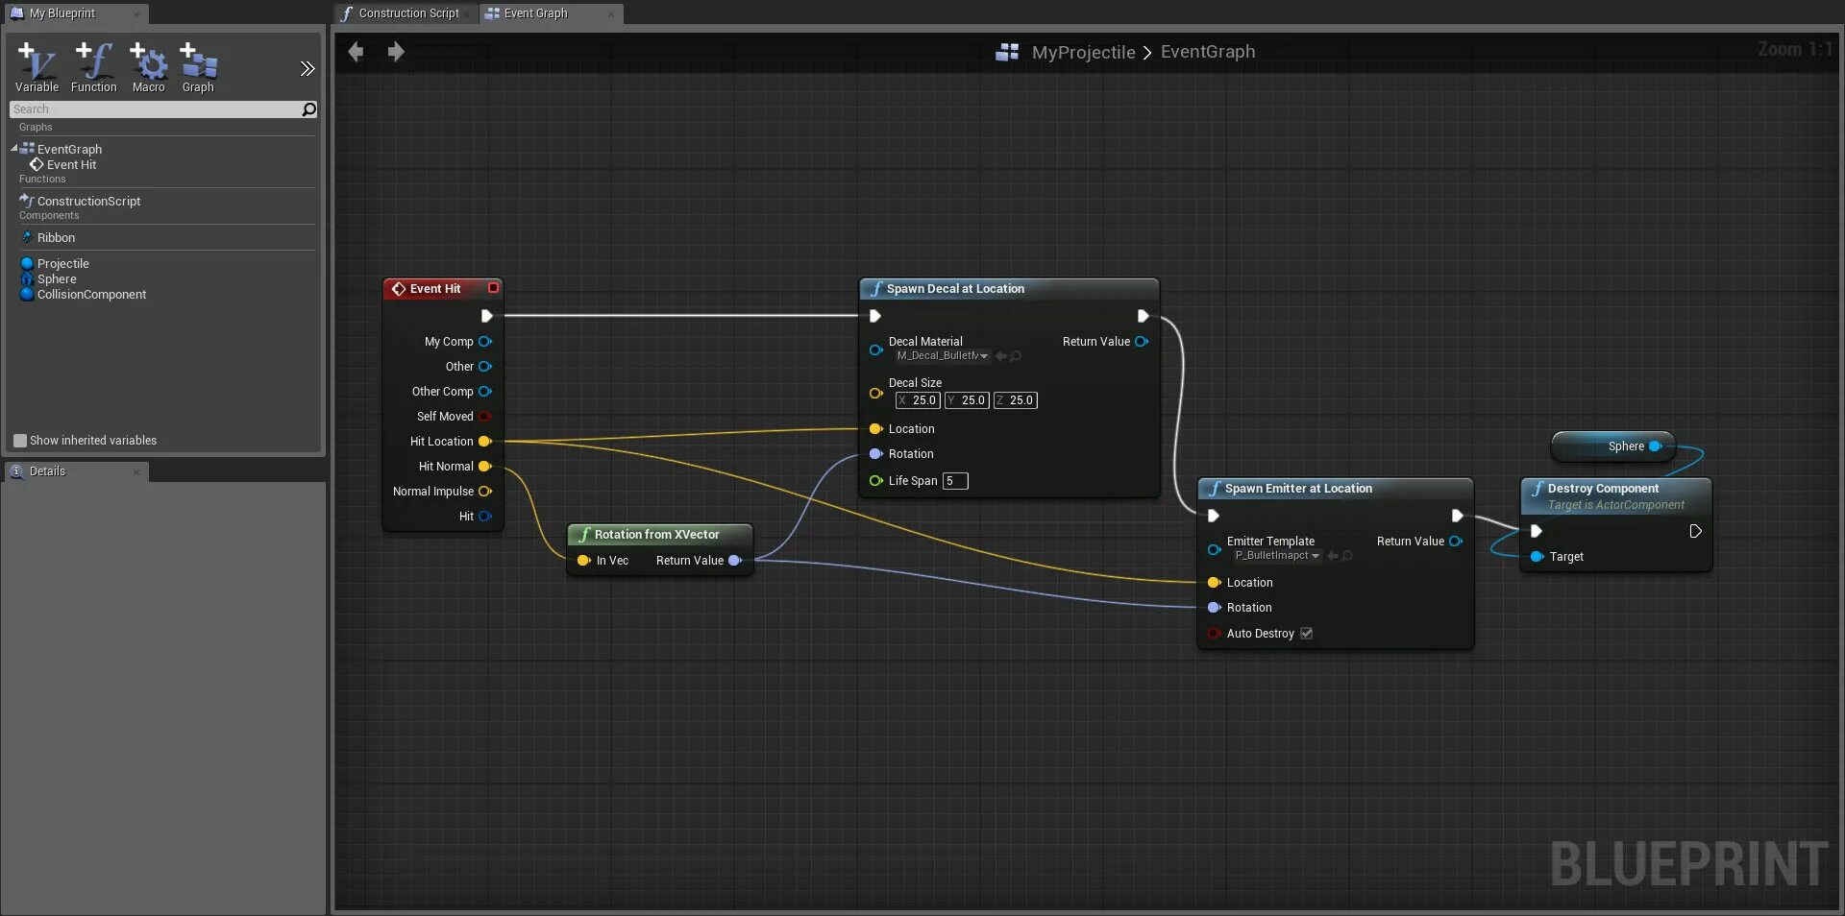Click the Other Comp output pin
The width and height of the screenshot is (1845, 916).
[485, 392]
